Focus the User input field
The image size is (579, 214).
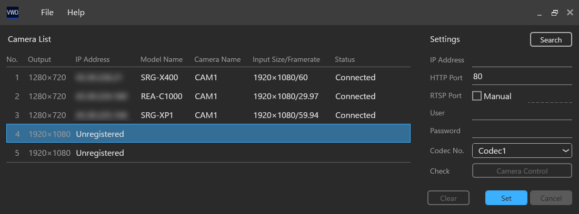point(522,113)
